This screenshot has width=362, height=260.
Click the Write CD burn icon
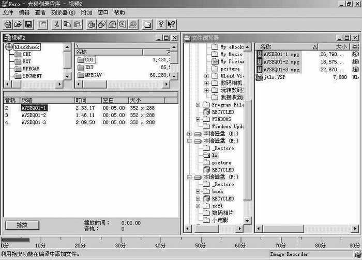[92, 24]
